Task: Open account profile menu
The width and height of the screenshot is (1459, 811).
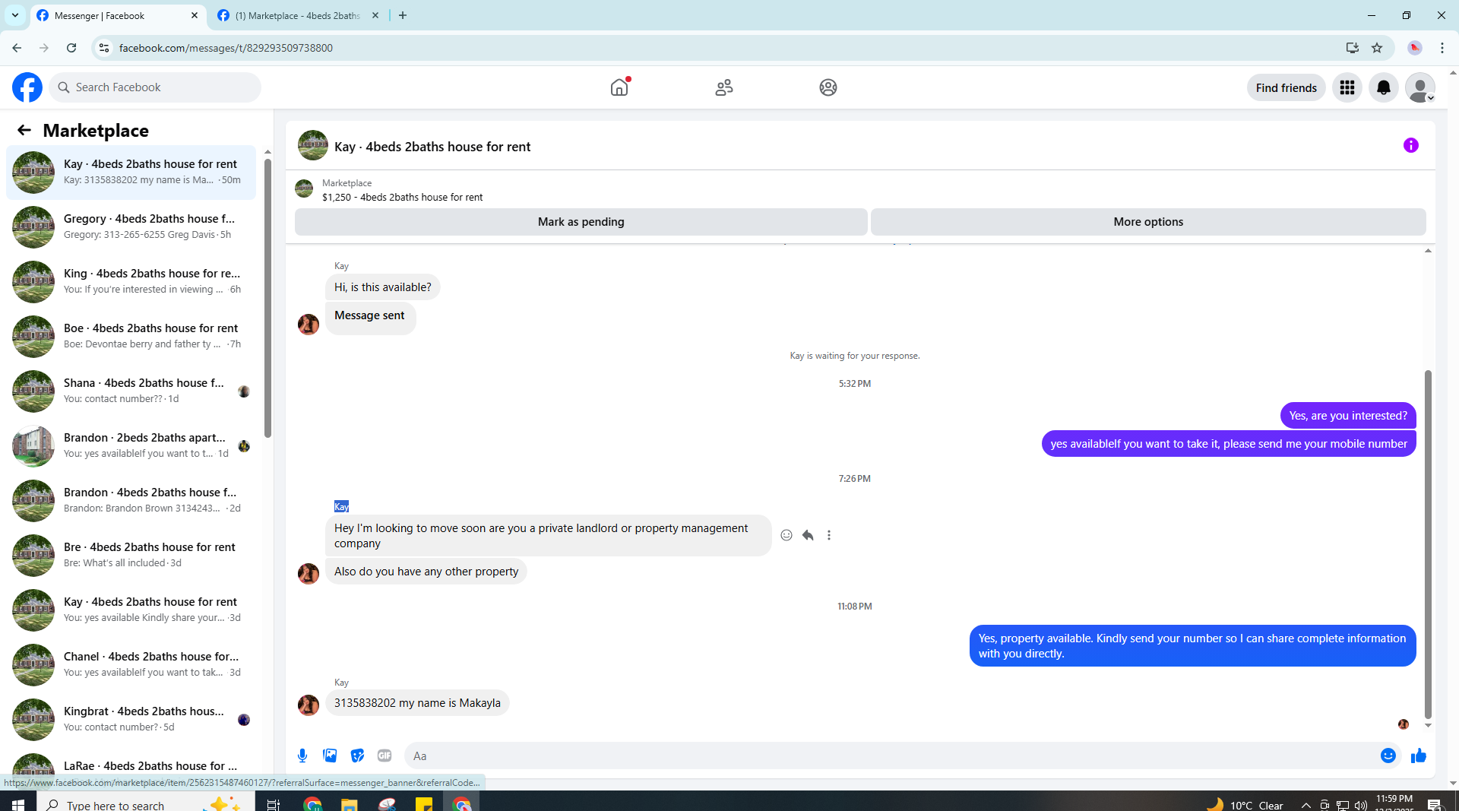Action: [x=1419, y=87]
